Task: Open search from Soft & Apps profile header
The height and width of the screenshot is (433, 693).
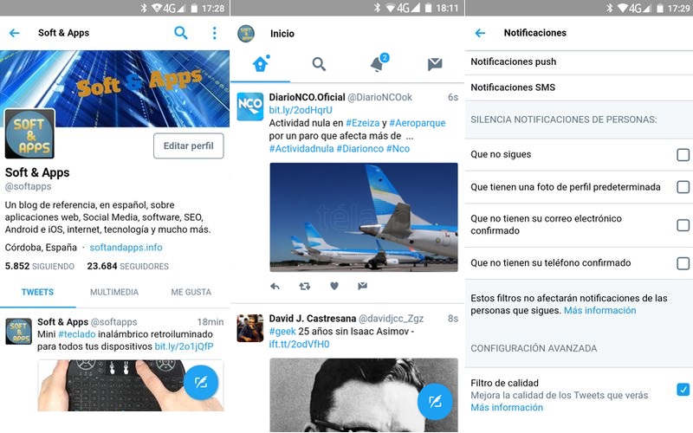Action: pos(181,33)
